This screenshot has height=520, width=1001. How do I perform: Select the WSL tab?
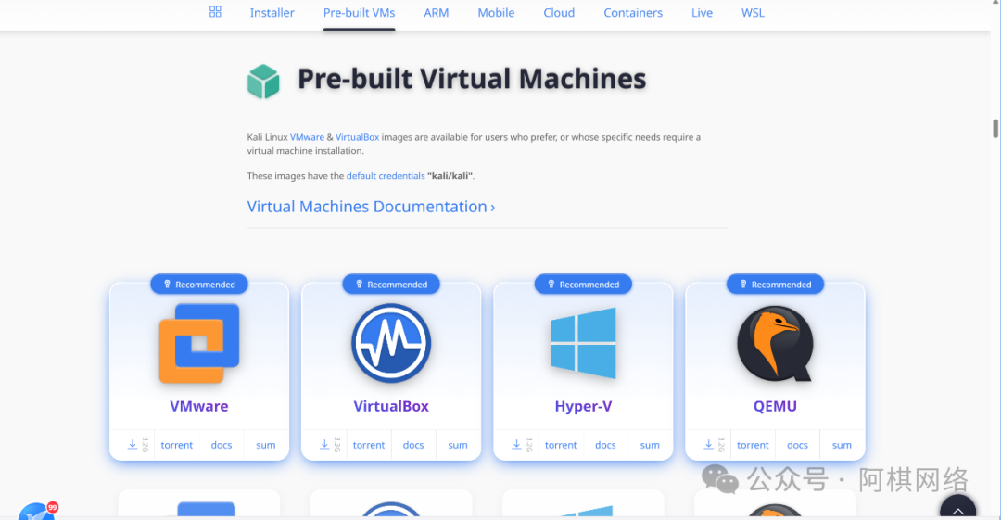click(x=753, y=13)
